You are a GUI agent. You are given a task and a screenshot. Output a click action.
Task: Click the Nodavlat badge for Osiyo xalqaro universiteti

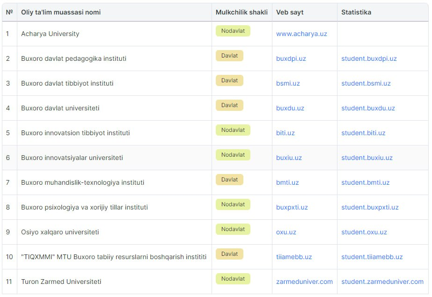pyautogui.click(x=233, y=229)
